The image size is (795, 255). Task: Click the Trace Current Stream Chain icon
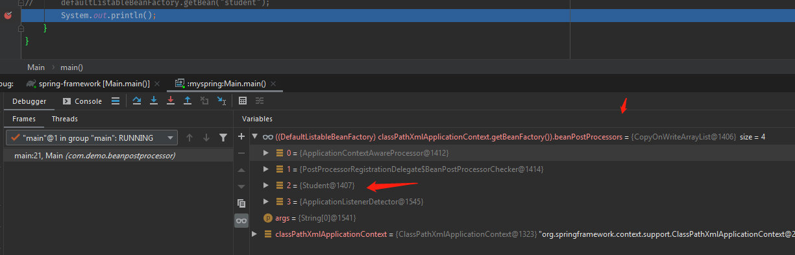[260, 101]
